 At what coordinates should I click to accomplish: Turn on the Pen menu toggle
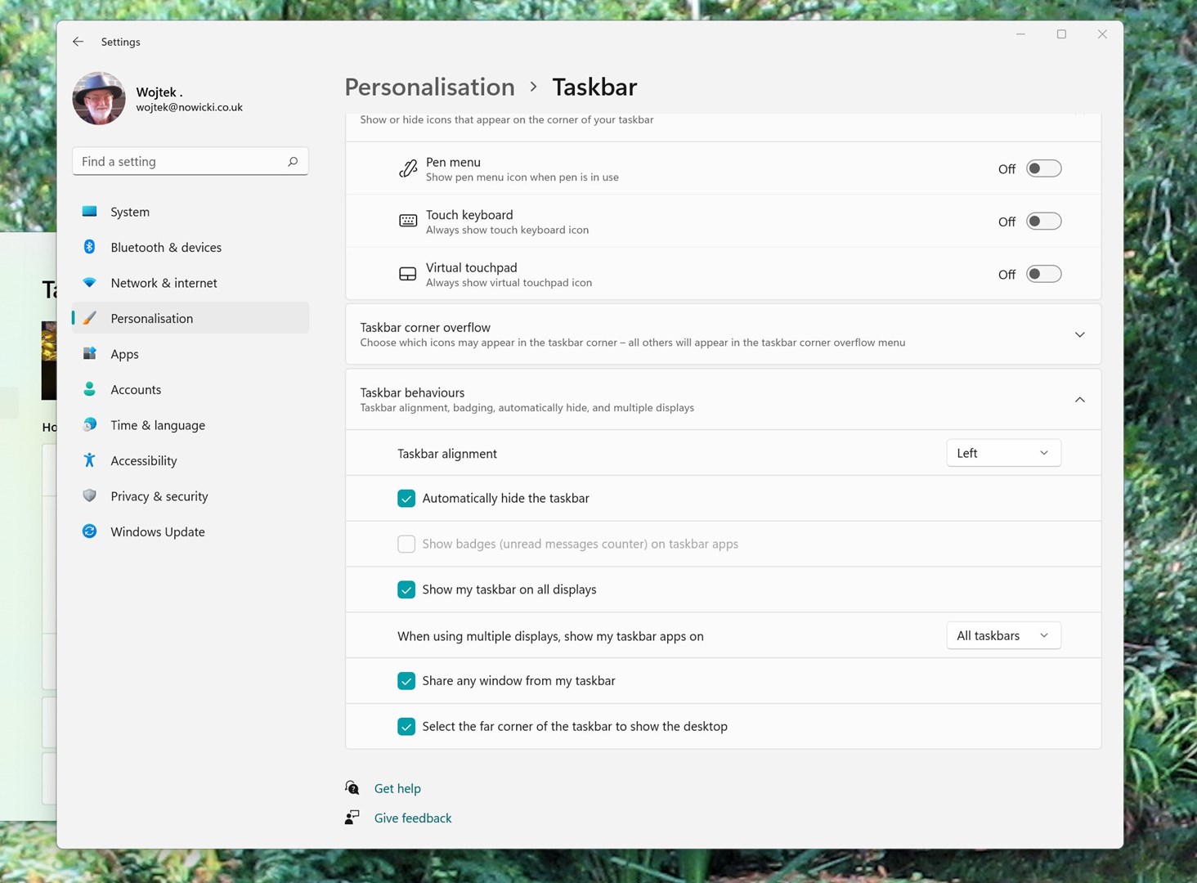1044,168
